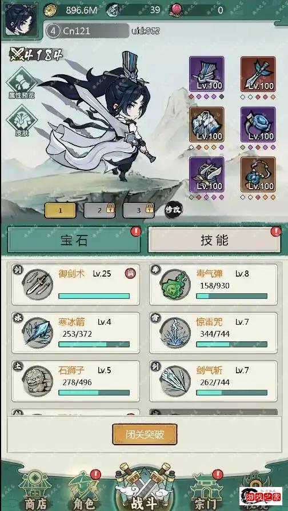Open the 御剑术 skill icon
Image resolution: width=288 pixels, height=511 pixels.
click(x=37, y=285)
